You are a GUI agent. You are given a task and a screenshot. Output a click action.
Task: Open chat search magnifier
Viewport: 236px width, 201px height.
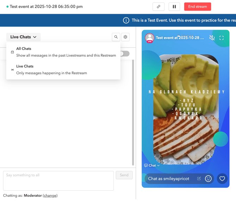point(116,37)
